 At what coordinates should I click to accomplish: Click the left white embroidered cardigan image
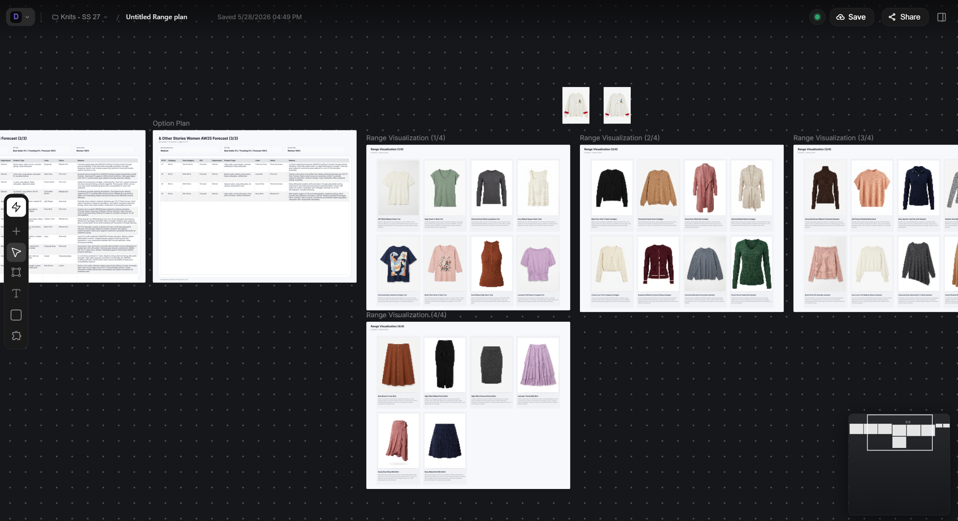[x=576, y=105]
